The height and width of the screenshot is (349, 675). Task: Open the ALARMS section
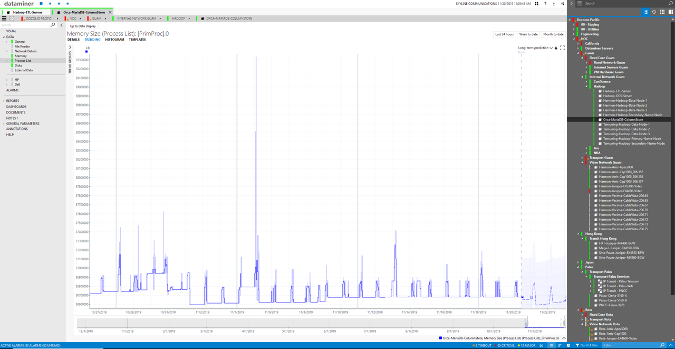pos(12,90)
